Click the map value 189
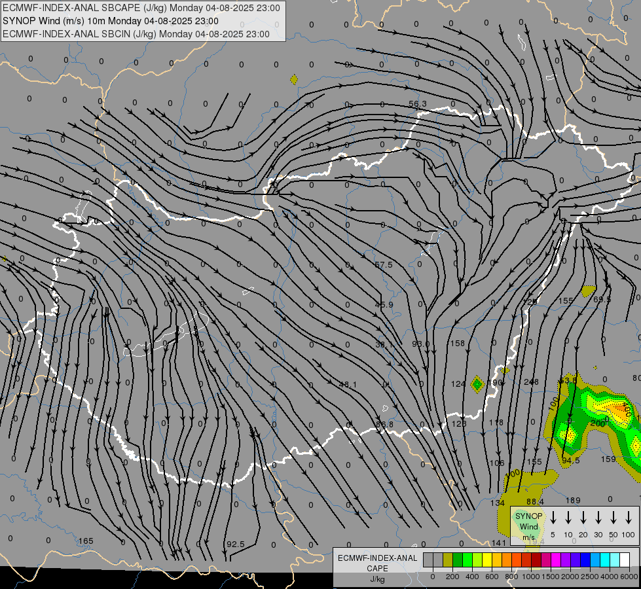The width and height of the screenshot is (641, 589). click(573, 500)
